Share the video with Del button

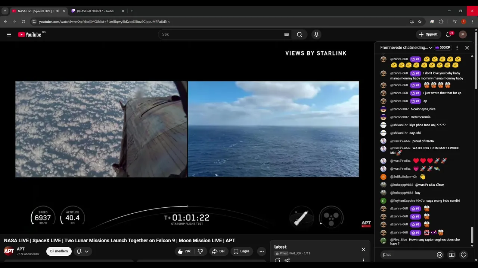(x=218, y=251)
